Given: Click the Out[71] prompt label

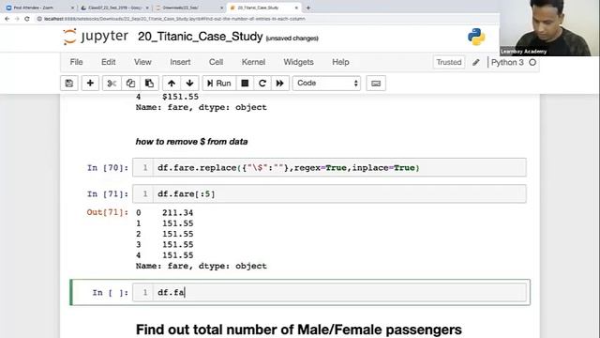Looking at the screenshot, I should coord(108,212).
